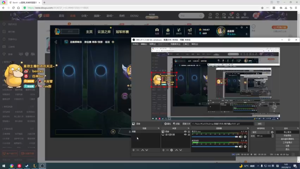Open source properties gear below sources list

(x=172, y=150)
